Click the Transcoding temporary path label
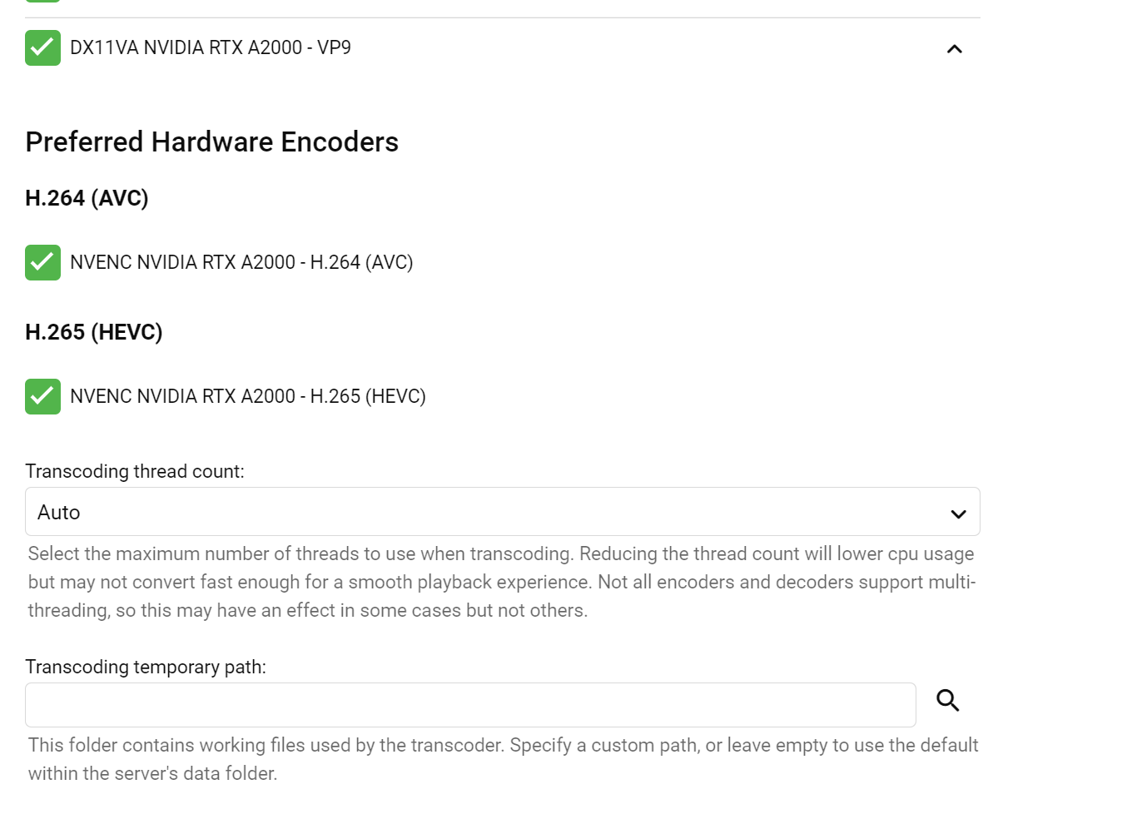The height and width of the screenshot is (814, 1132). pyautogui.click(x=146, y=667)
